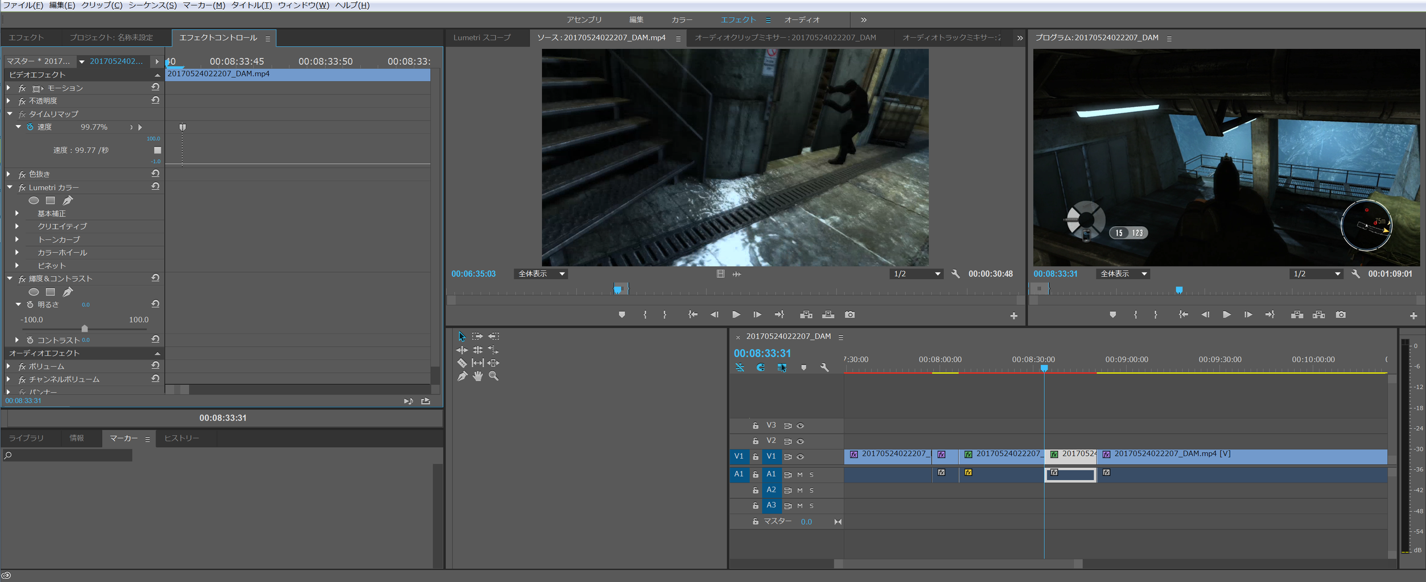Viewport: 1426px width, 582px height.
Task: Select the Zoom tool magnifier
Action: point(494,376)
